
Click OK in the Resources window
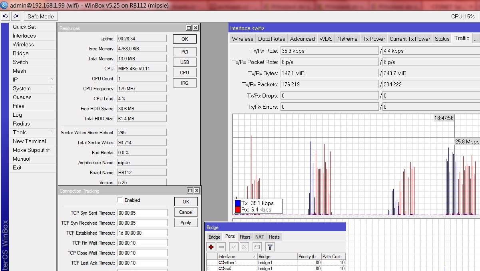[x=185, y=39]
